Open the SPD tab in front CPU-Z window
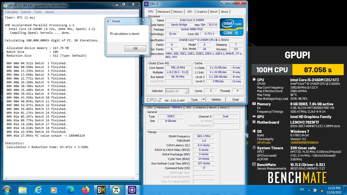The width and height of the screenshot is (347, 195). pyautogui.click(x=190, y=12)
